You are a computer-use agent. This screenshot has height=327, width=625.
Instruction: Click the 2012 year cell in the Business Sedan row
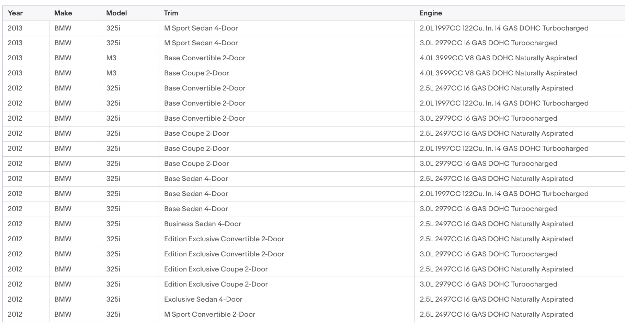tap(26, 224)
